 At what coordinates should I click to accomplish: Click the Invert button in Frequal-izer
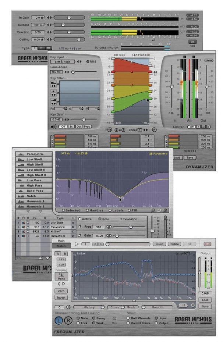[61, 298]
